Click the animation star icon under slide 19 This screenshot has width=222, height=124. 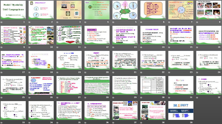58,72
